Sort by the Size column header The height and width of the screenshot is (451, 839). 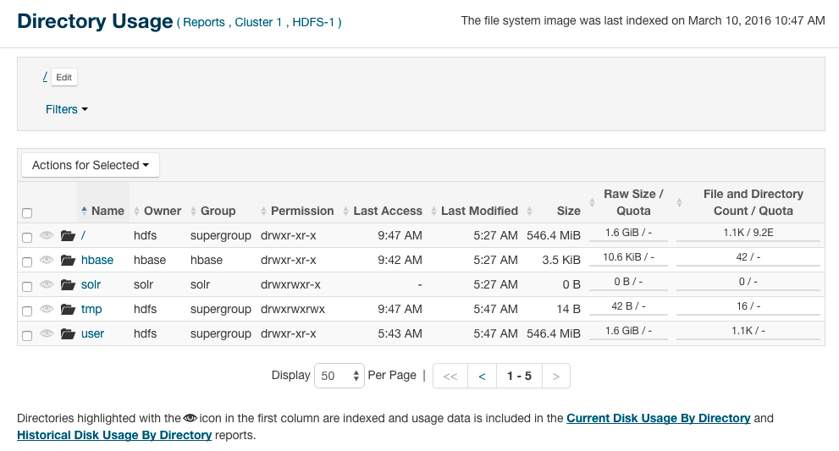pyautogui.click(x=568, y=211)
